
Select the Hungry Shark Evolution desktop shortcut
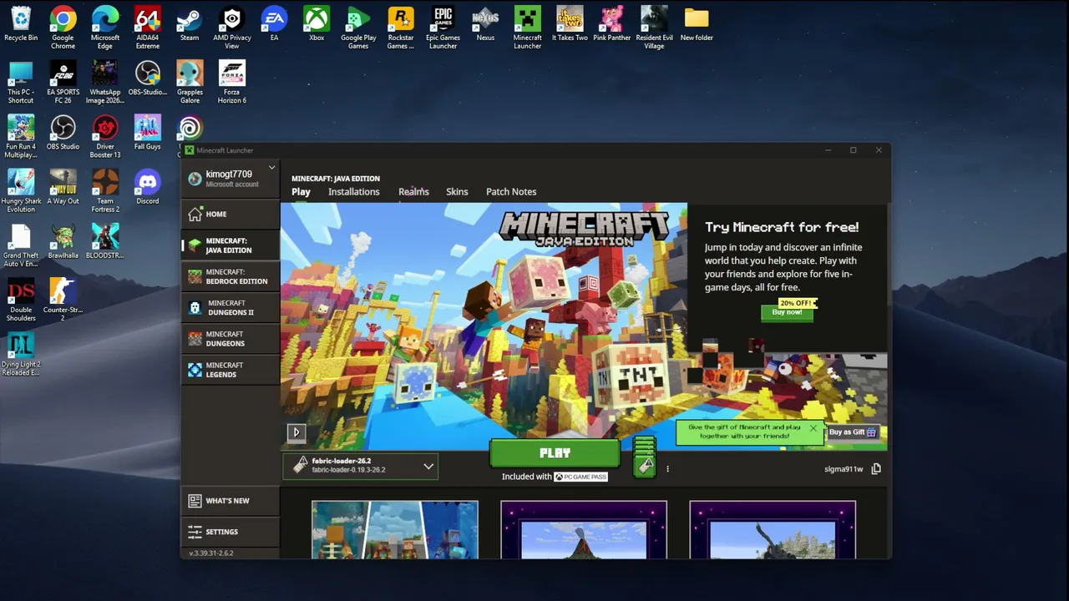[21, 191]
